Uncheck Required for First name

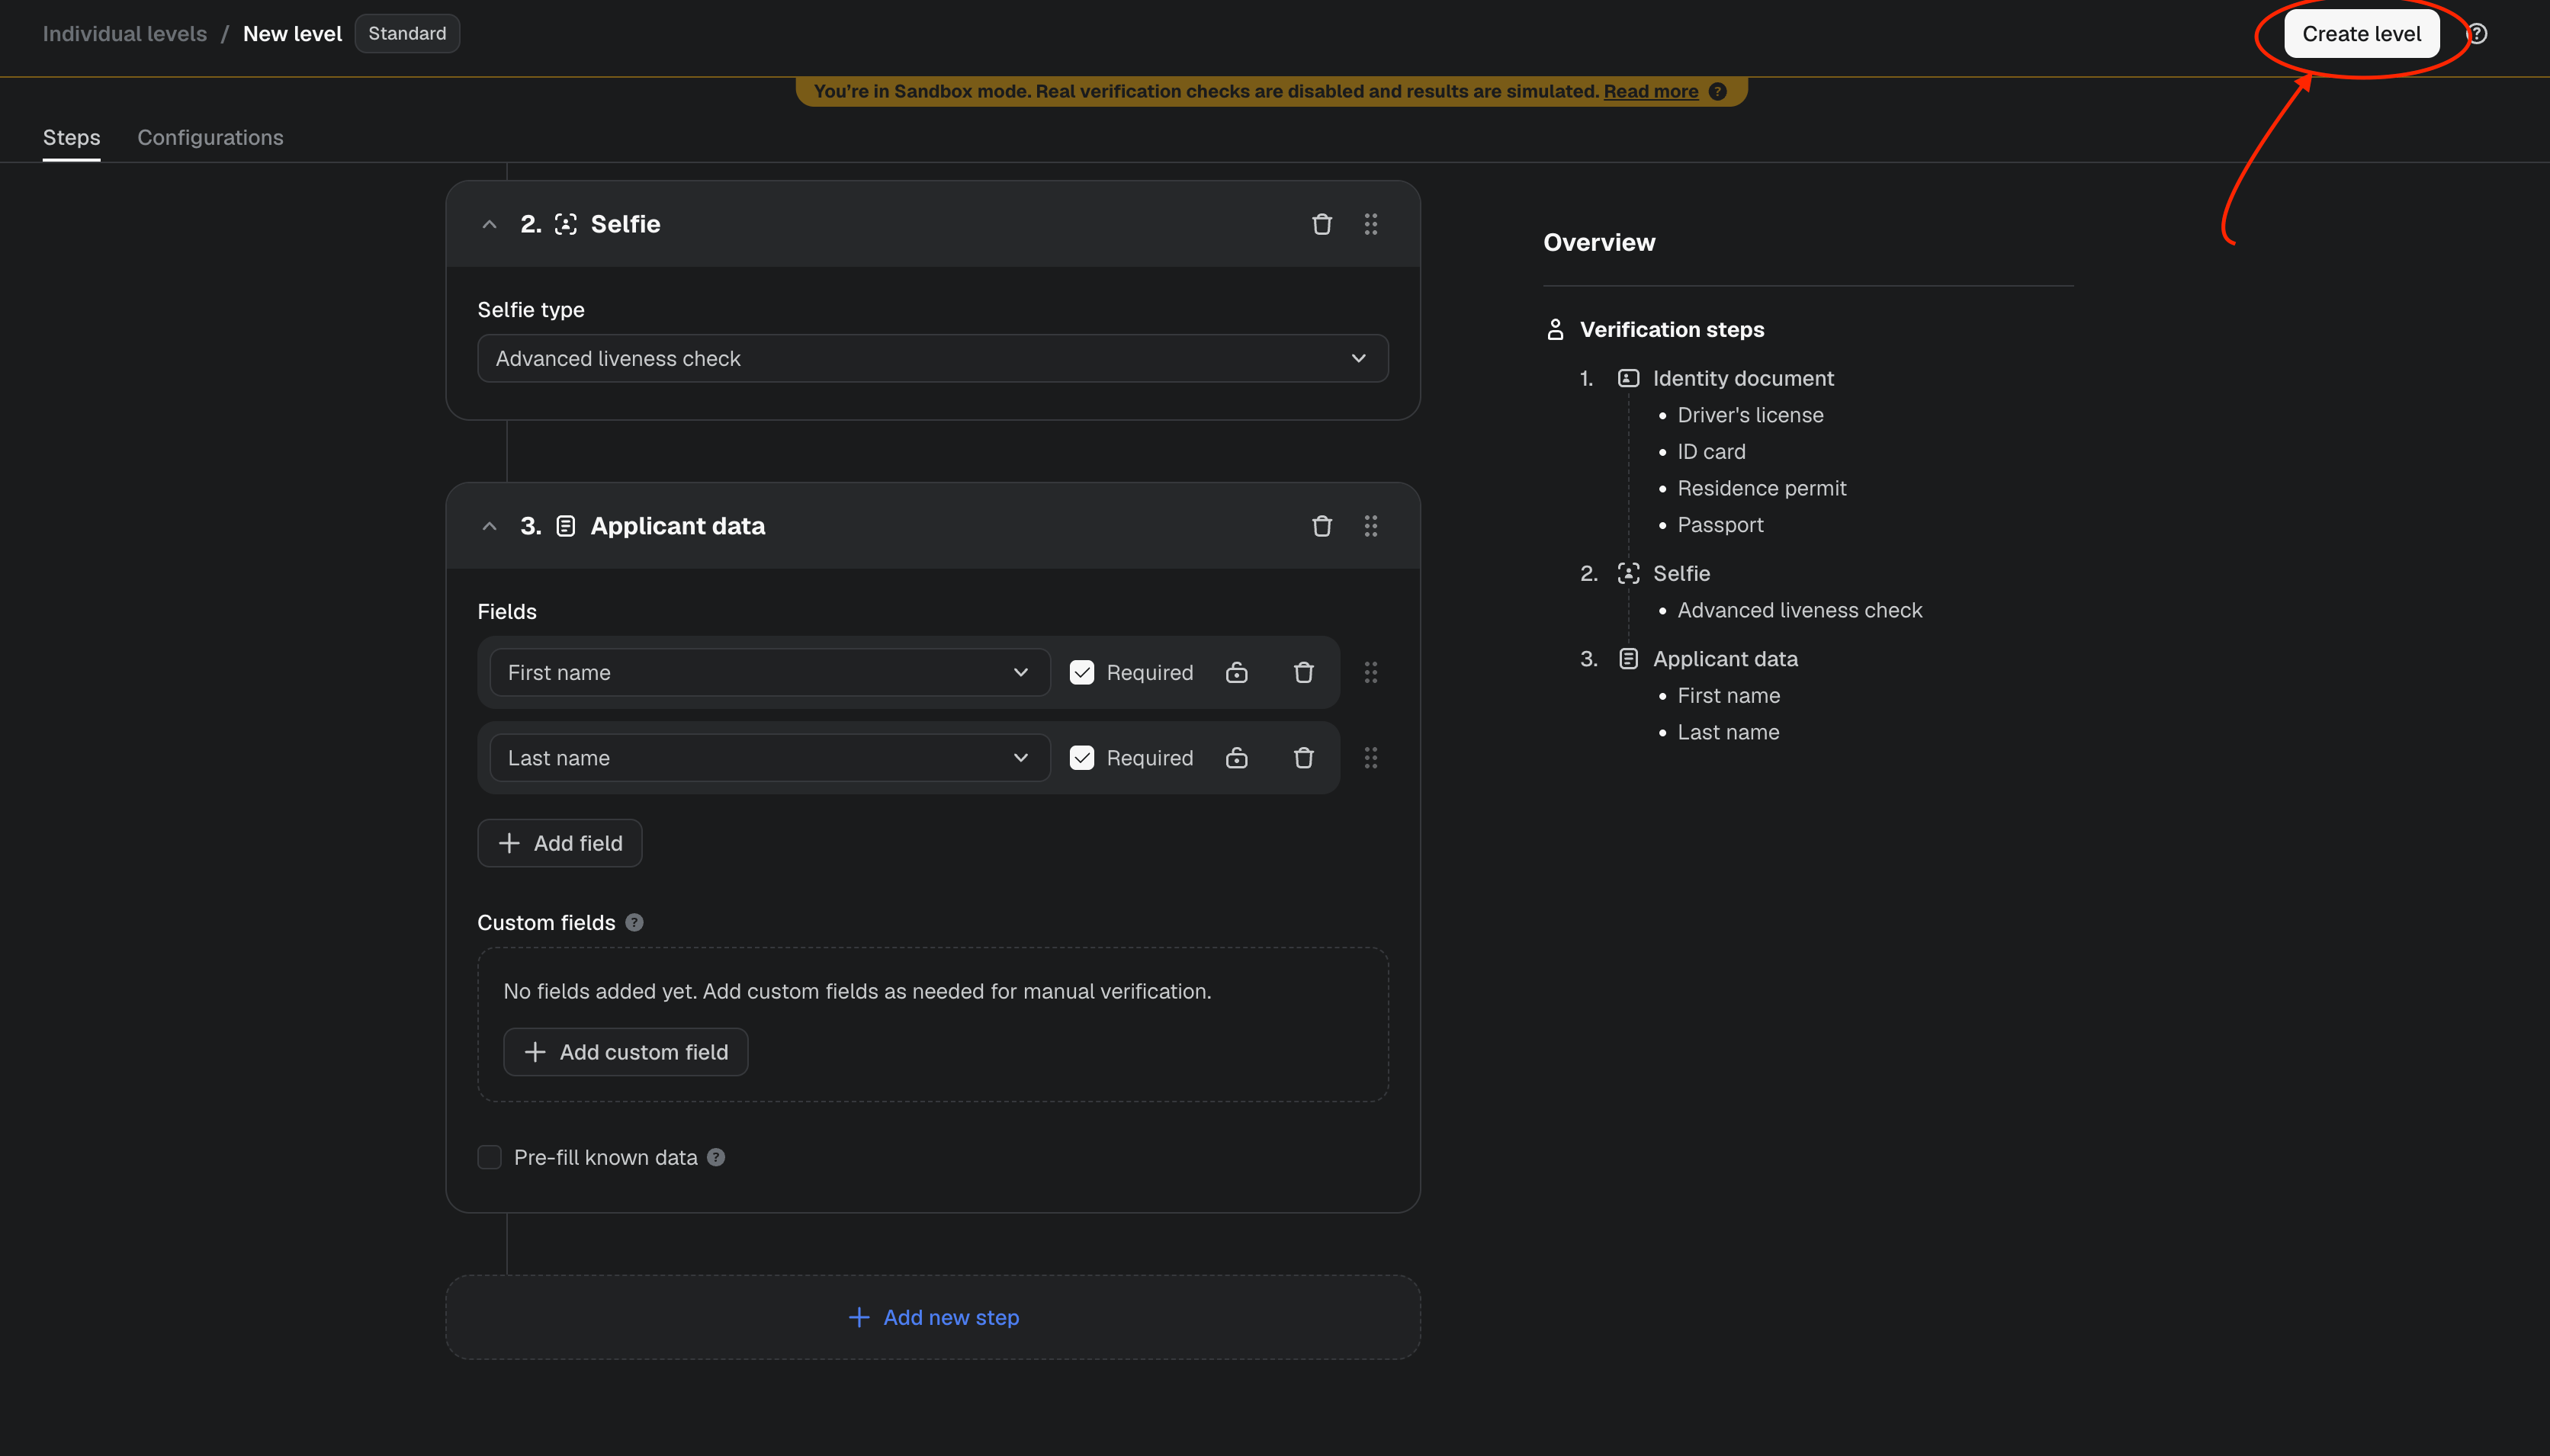pos(1082,672)
